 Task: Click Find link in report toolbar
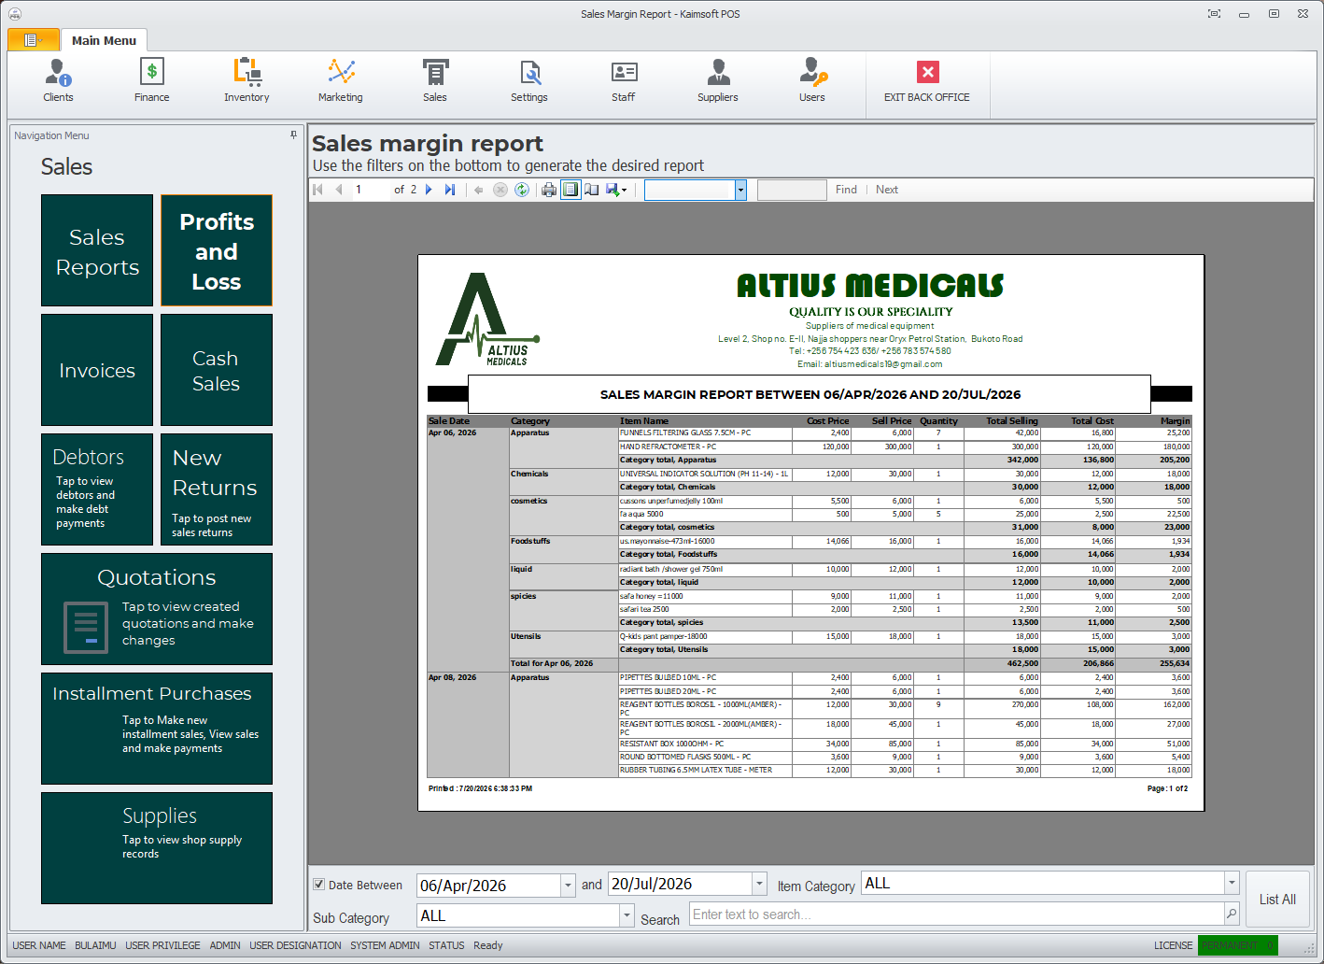point(846,190)
